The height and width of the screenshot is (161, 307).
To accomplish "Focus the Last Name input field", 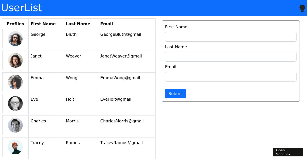I will [231, 57].
